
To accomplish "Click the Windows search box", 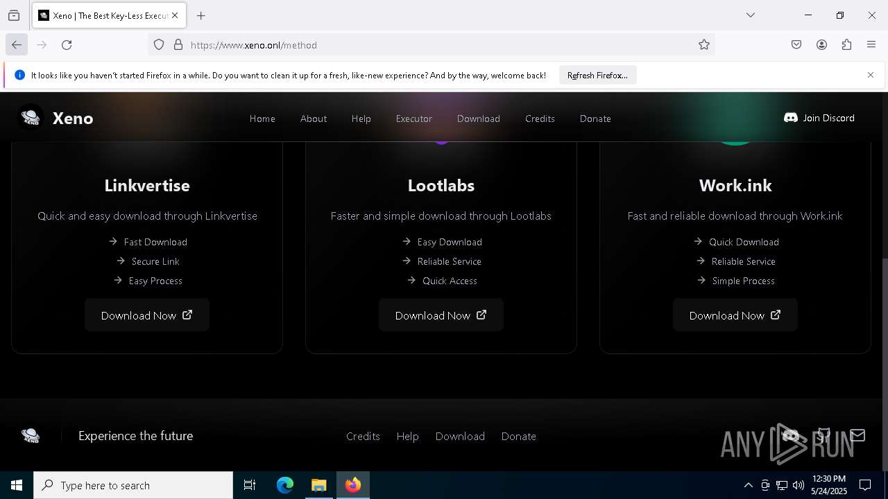I will [x=133, y=485].
